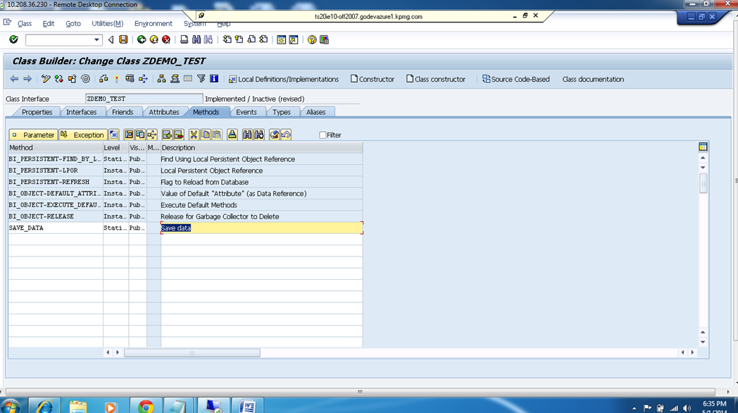Click Local Definitions/Implementations button
The width and height of the screenshot is (738, 413).
click(x=283, y=79)
